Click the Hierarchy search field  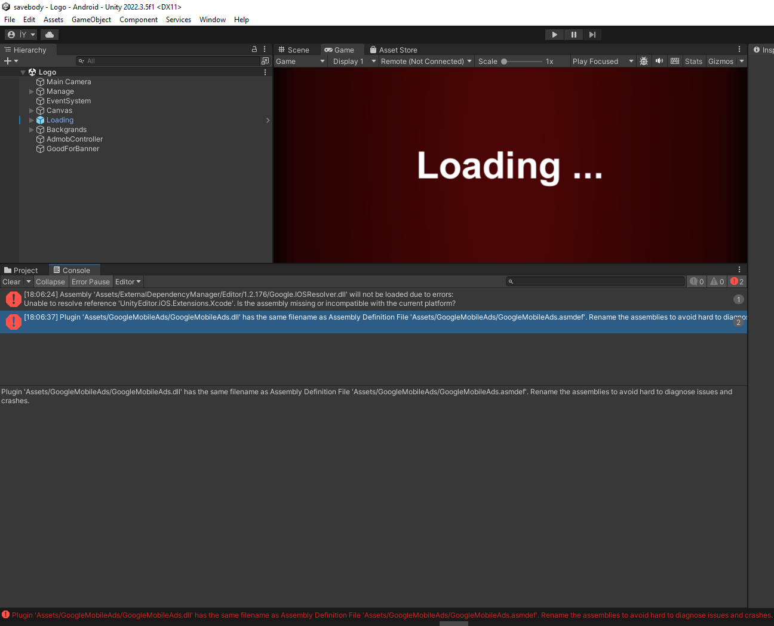(168, 61)
